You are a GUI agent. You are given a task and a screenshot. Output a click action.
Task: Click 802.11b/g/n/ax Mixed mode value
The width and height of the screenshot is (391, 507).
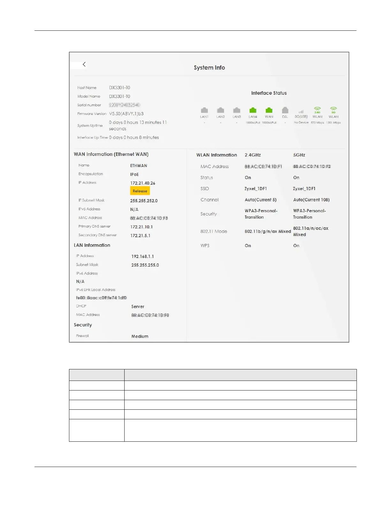268,231
